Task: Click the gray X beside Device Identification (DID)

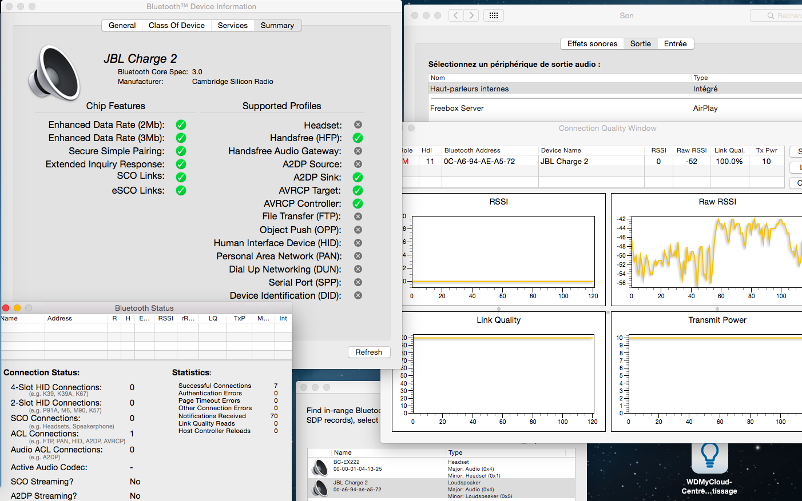Action: pyautogui.click(x=358, y=295)
